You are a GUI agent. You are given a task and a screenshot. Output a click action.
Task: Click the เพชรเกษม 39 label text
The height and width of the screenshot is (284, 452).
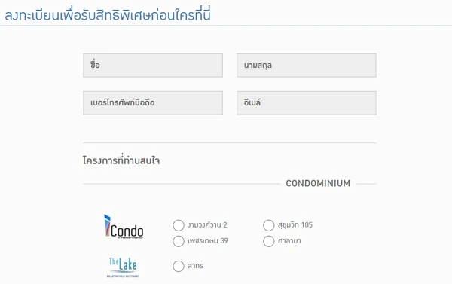tap(208, 240)
